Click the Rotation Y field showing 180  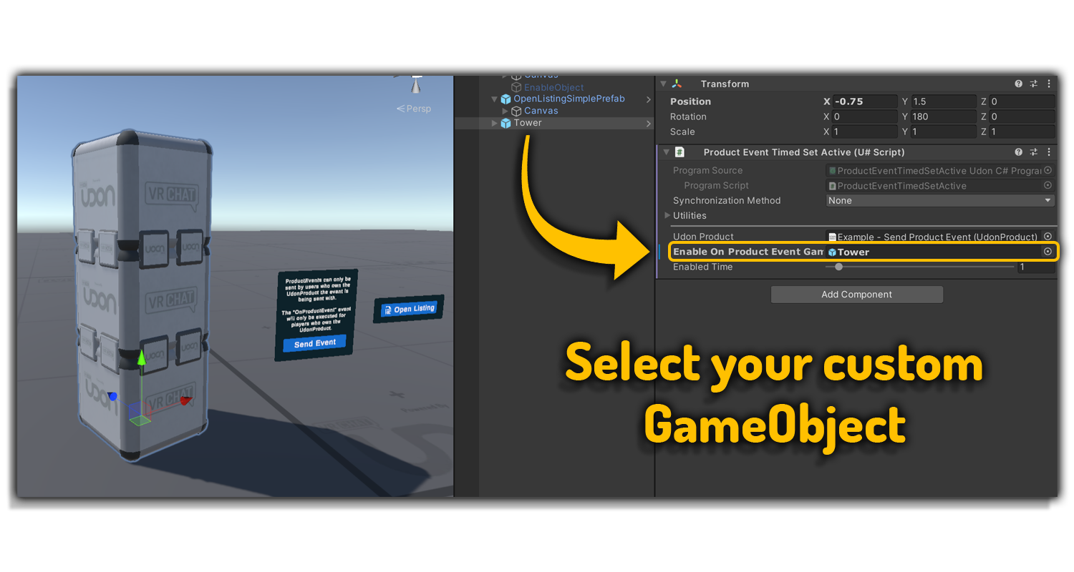[x=944, y=117]
